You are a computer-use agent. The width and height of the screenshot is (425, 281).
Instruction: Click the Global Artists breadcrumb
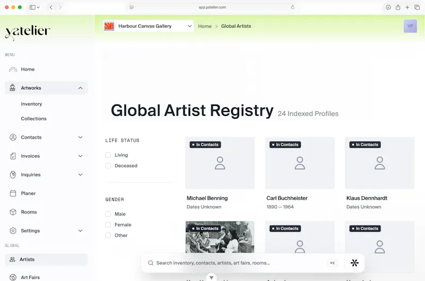[x=236, y=26]
